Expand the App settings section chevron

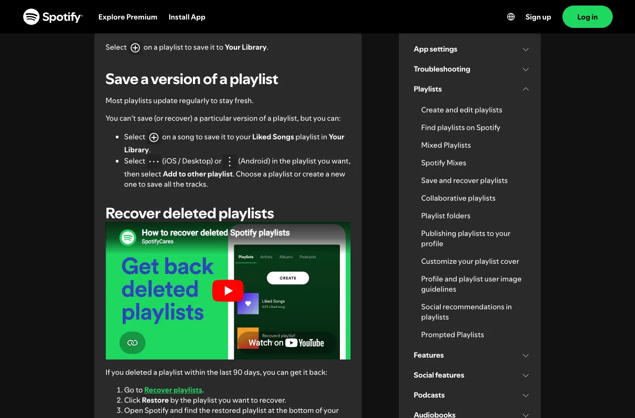pos(526,49)
